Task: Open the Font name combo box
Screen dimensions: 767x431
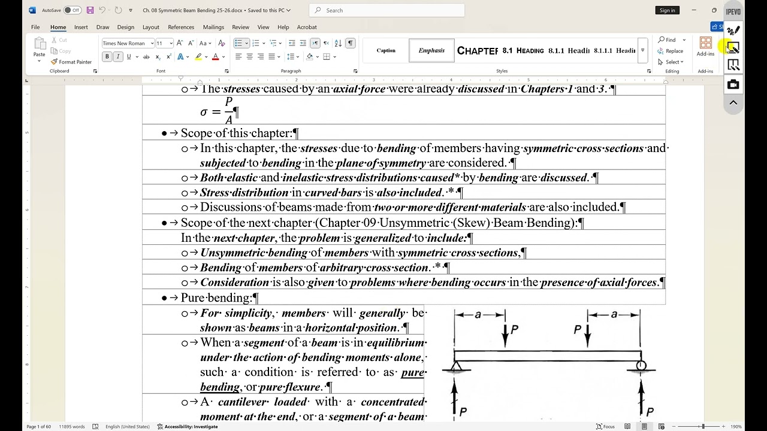Action: click(x=128, y=43)
